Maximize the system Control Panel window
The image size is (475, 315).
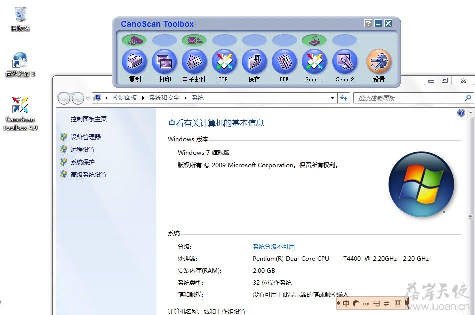(x=445, y=80)
